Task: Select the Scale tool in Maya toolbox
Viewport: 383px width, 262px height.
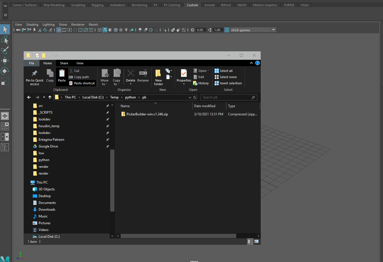Action: [5, 82]
